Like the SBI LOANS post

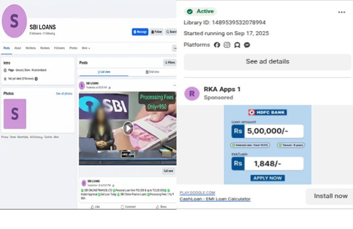[95, 207]
